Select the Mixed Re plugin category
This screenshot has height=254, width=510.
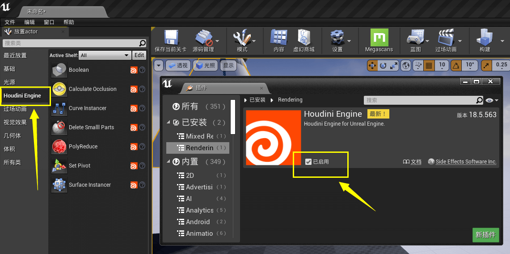(x=198, y=136)
